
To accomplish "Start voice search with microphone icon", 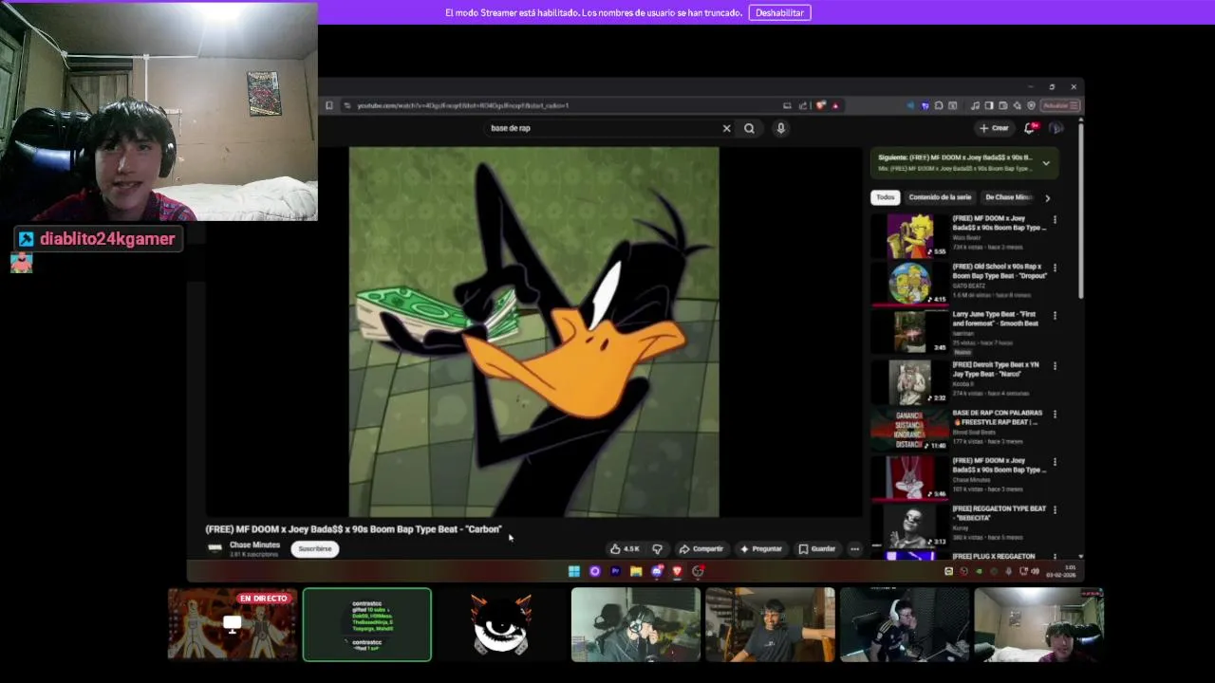I will 780,128.
